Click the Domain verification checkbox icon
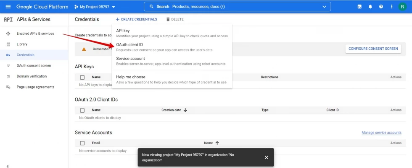 tap(8, 76)
